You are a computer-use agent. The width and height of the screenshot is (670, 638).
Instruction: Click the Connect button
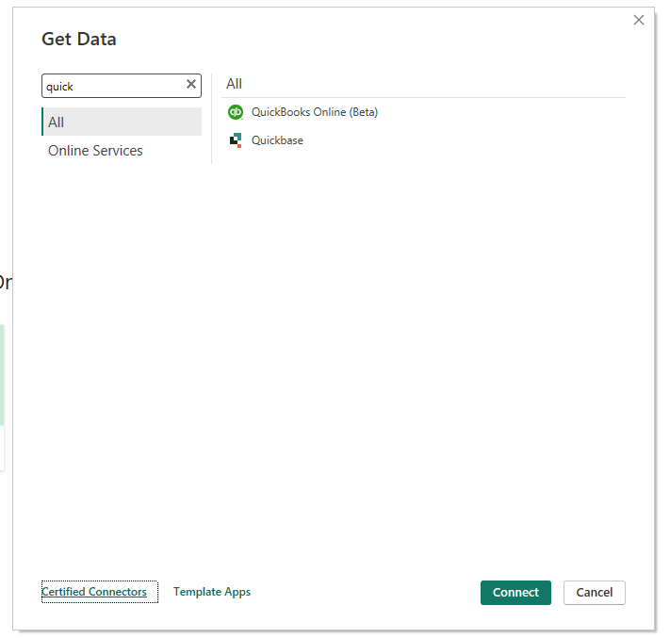pos(515,592)
